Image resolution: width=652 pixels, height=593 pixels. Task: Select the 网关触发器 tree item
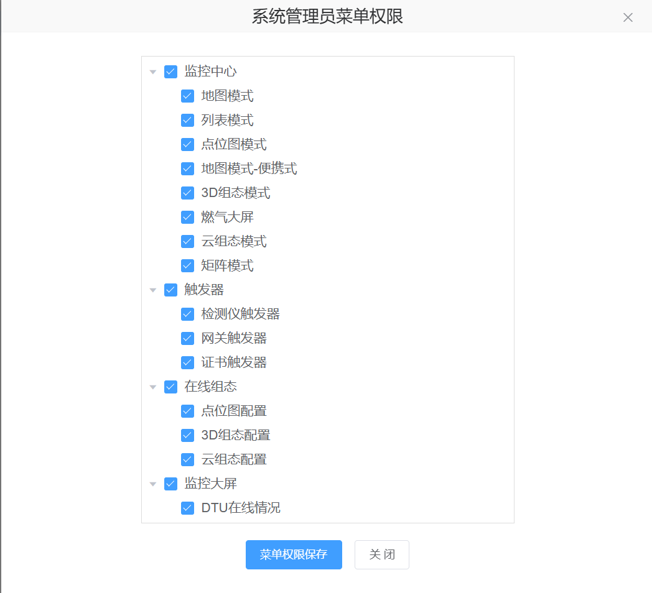234,339
